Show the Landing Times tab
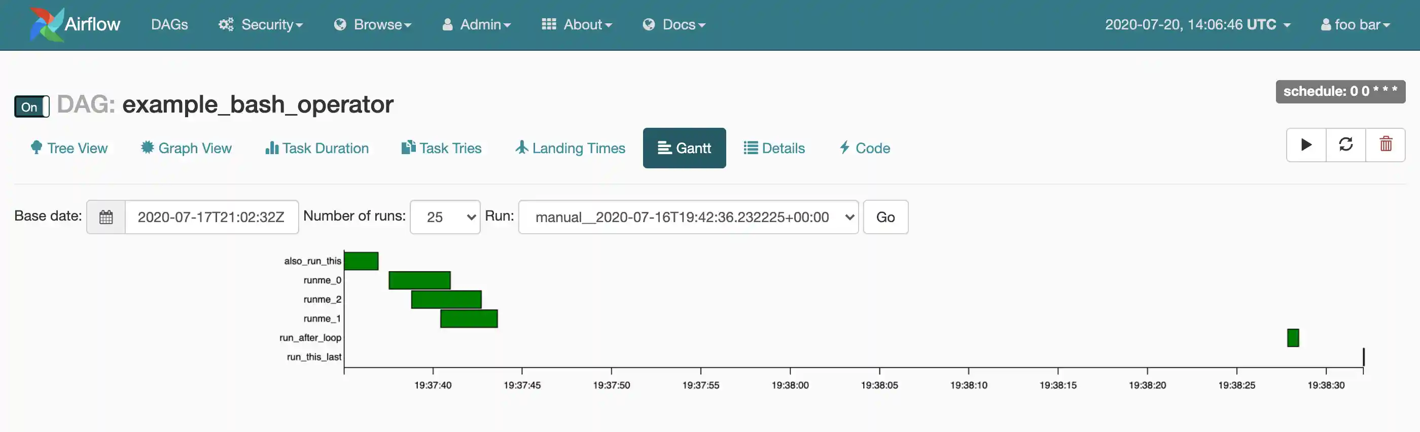This screenshot has width=1420, height=432. click(571, 148)
